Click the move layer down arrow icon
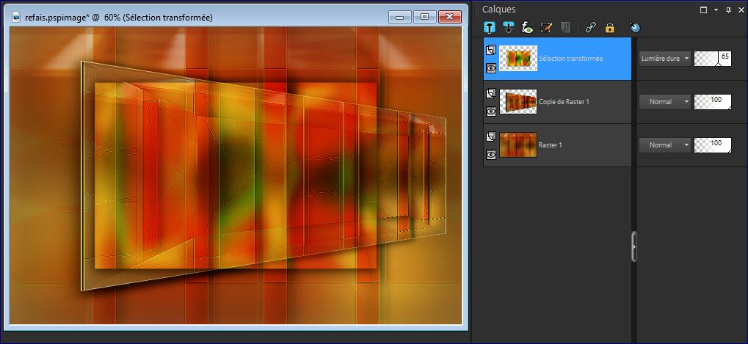This screenshot has width=748, height=344. click(509, 28)
